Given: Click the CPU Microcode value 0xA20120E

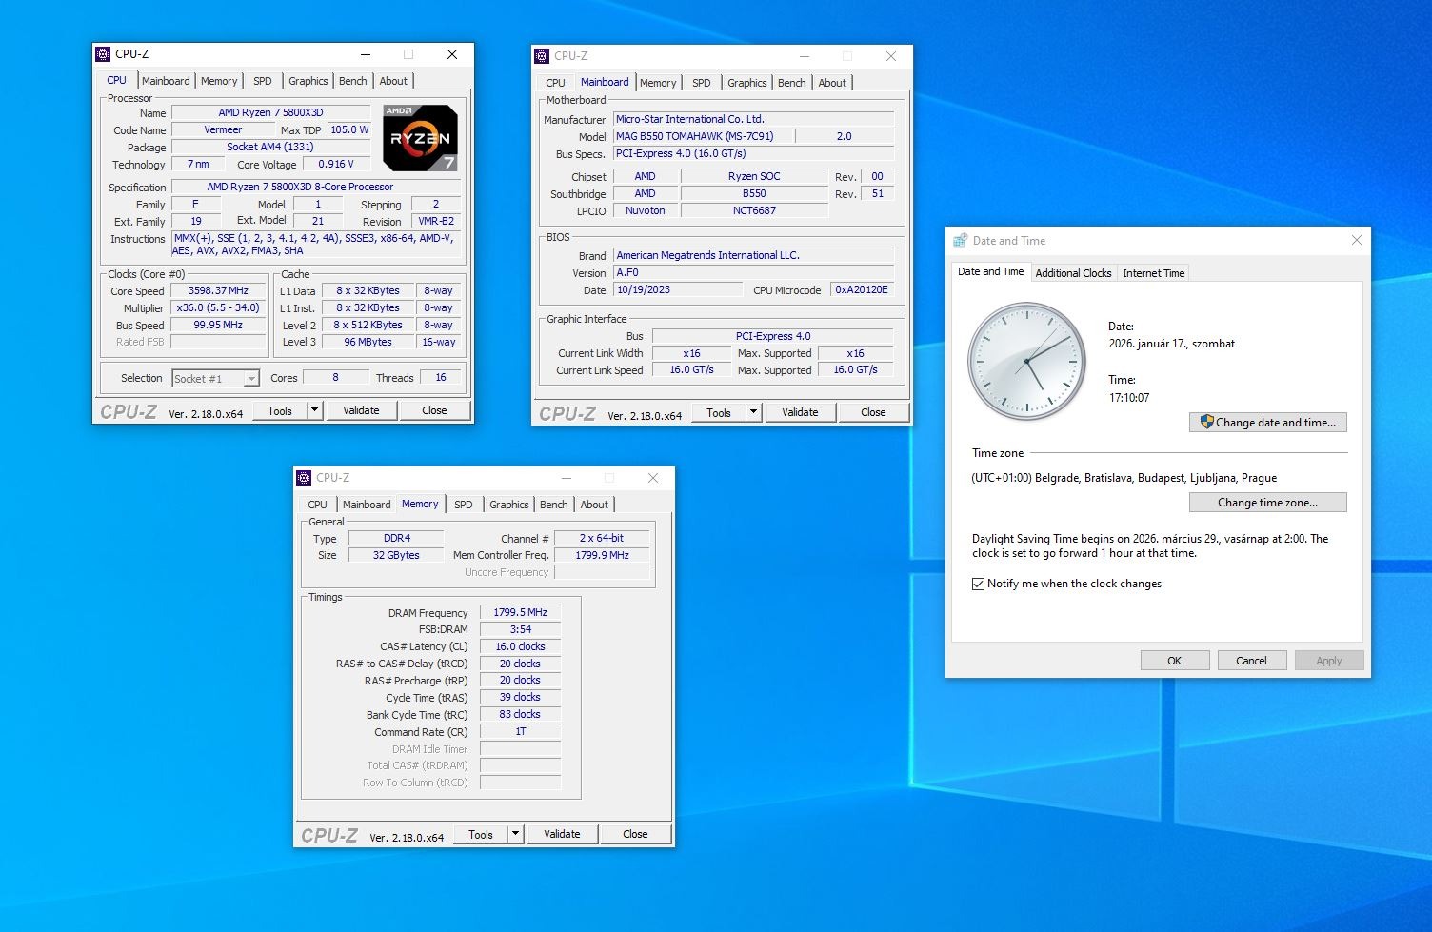Looking at the screenshot, I should pyautogui.click(x=862, y=290).
